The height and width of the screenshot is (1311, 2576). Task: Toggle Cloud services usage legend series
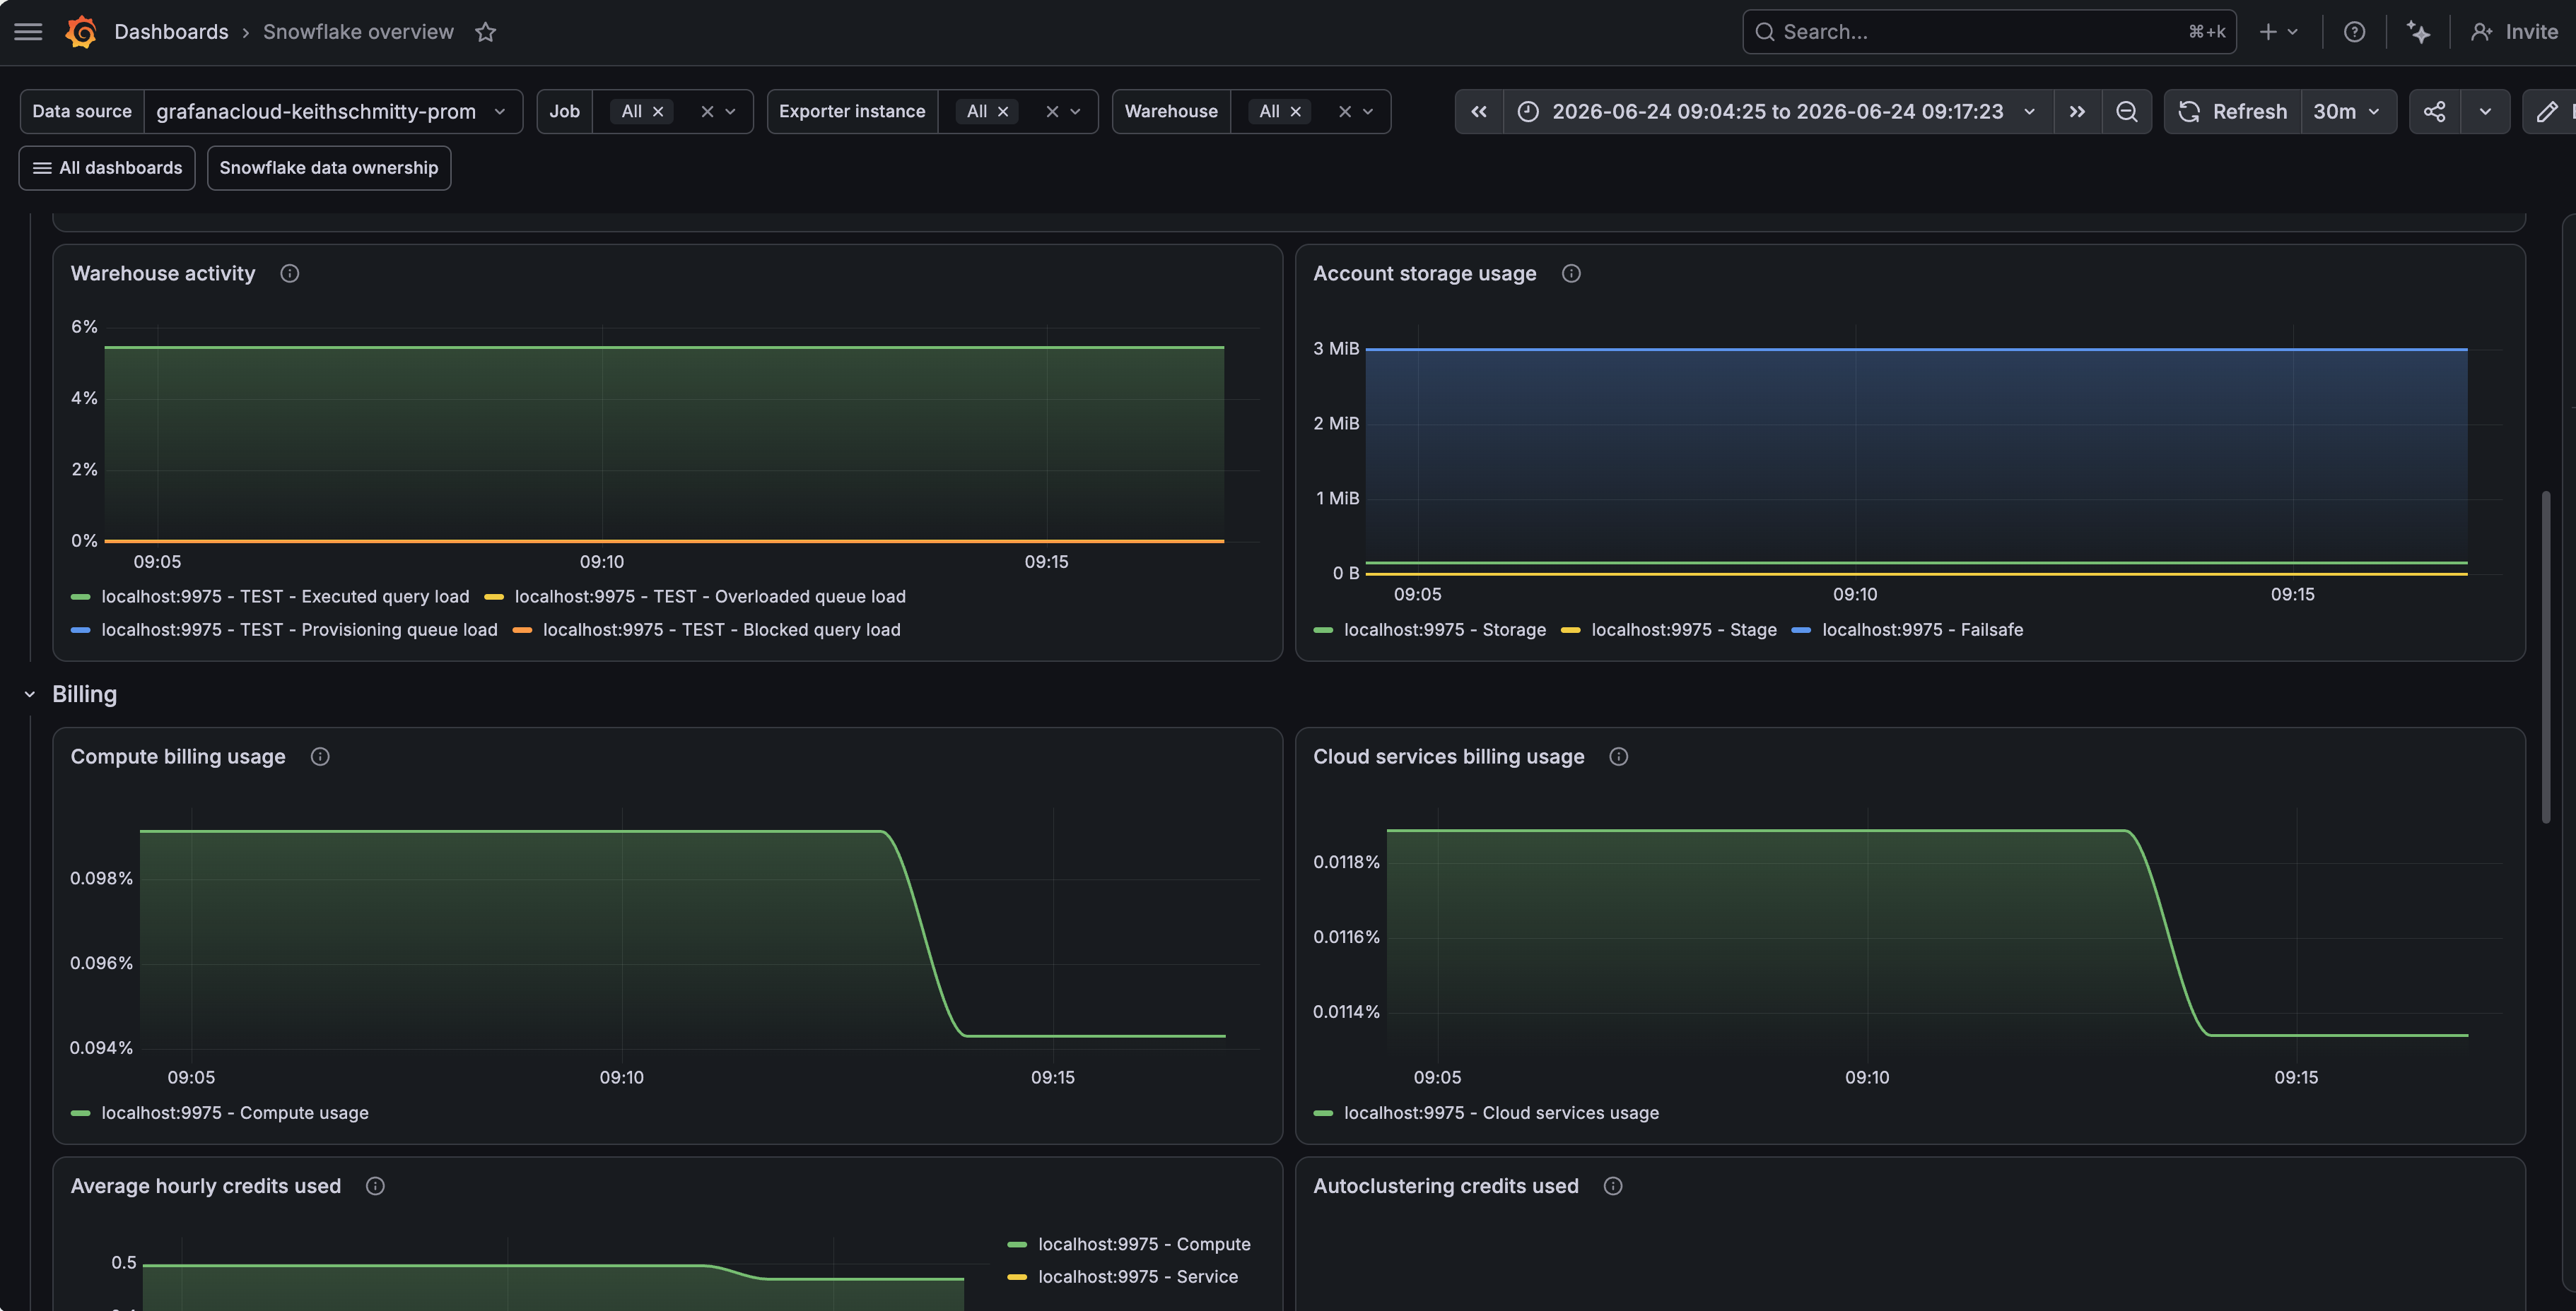coord(1501,1113)
